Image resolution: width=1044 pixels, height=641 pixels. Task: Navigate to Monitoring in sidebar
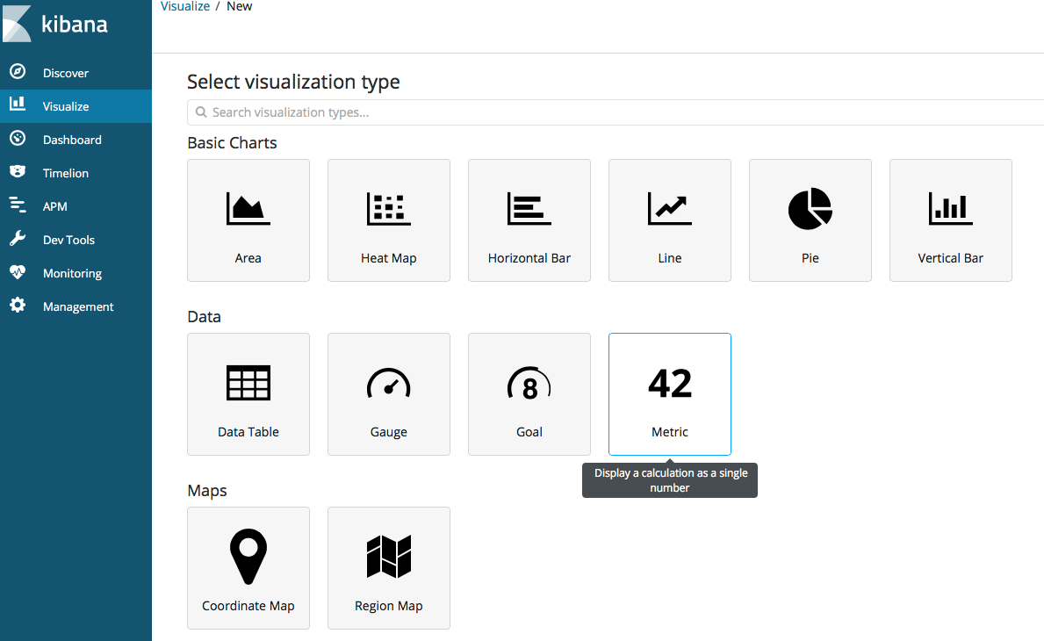coord(76,272)
